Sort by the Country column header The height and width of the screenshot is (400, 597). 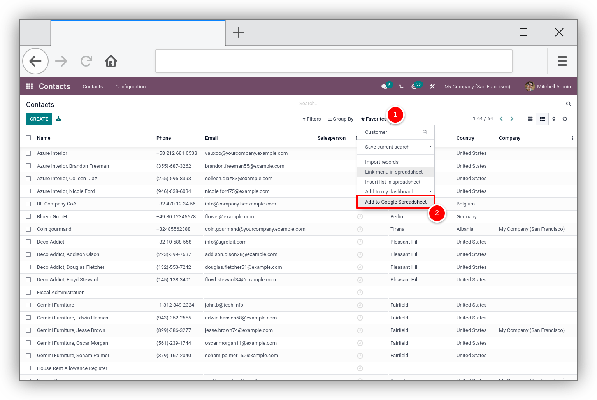[465, 138]
